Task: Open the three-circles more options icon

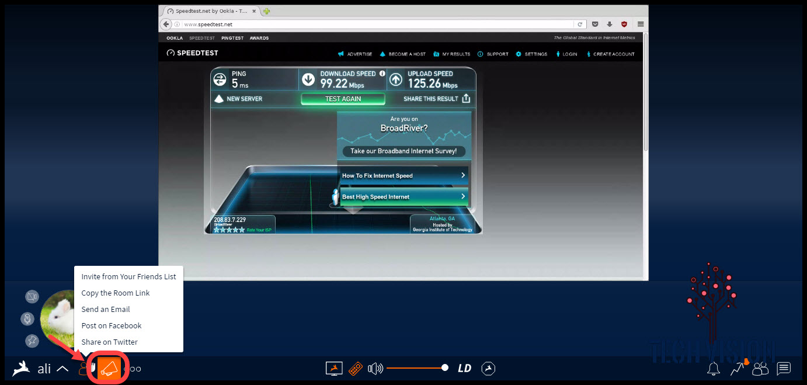Action: [x=133, y=369]
